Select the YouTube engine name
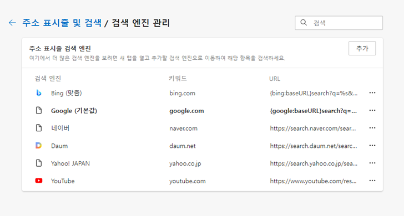This screenshot has width=404, height=216. (x=63, y=181)
